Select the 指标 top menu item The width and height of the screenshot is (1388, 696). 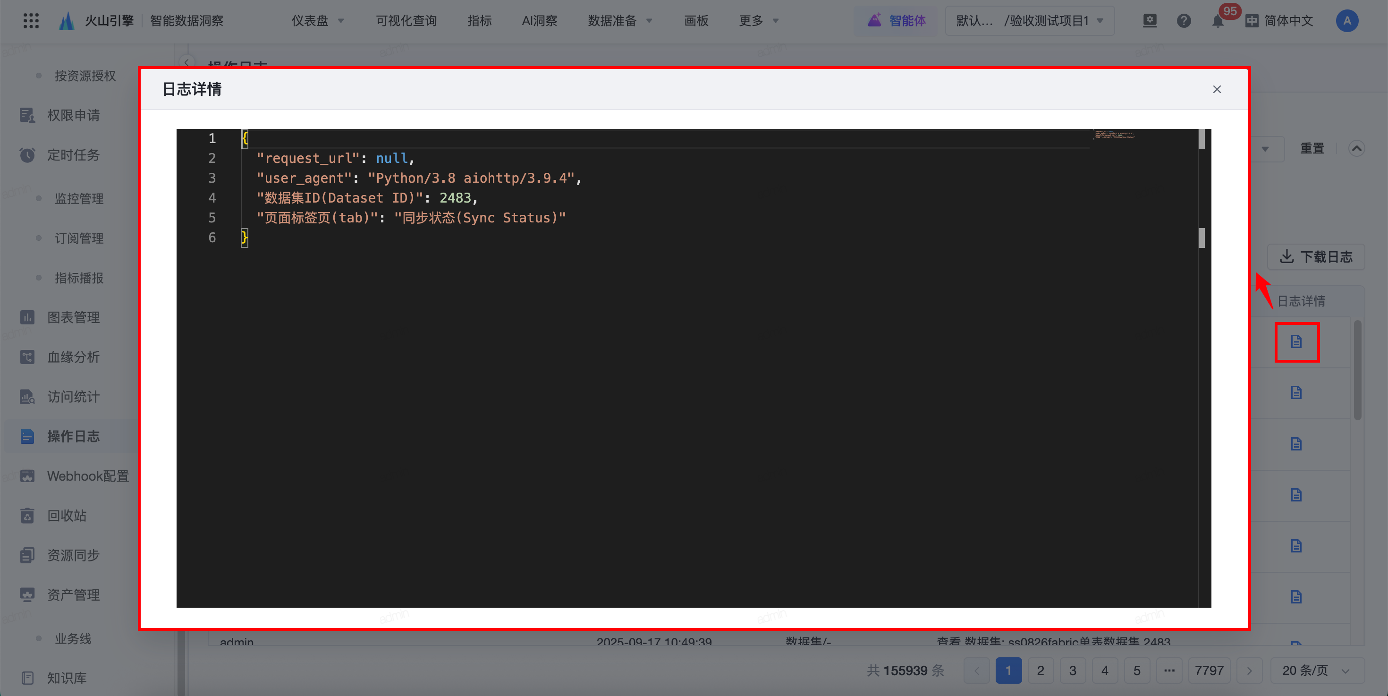479,21
